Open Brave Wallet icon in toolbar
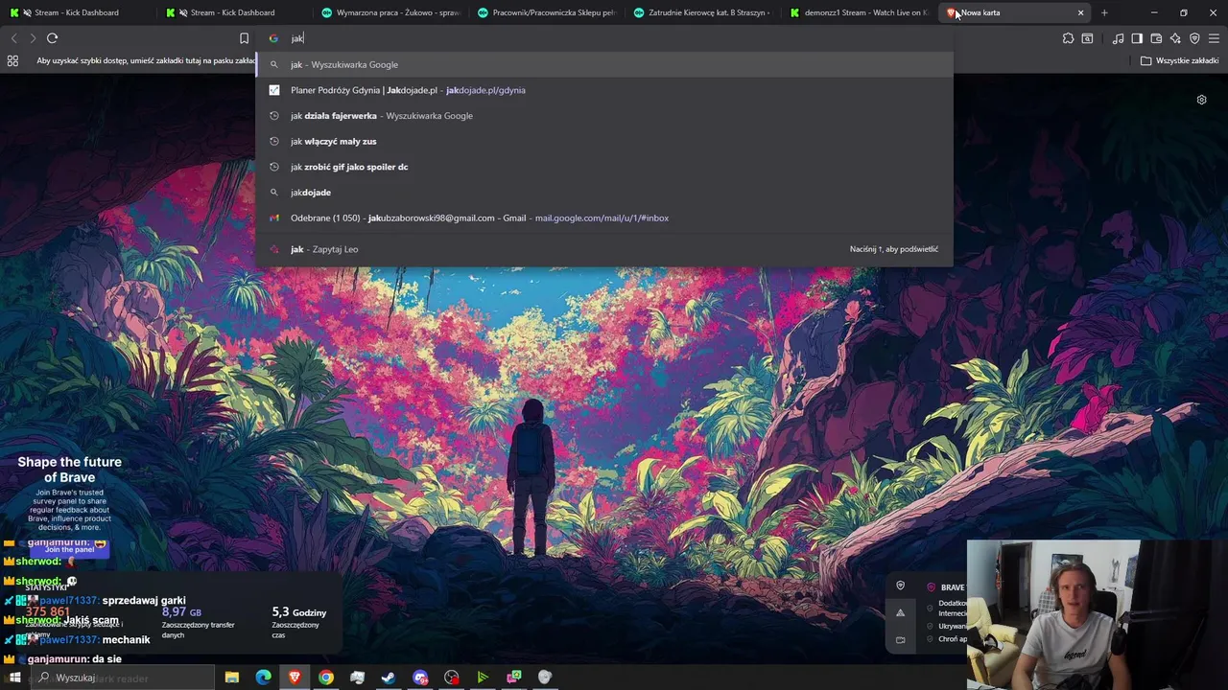Screen dimensions: 1228x690 pos(1156,38)
